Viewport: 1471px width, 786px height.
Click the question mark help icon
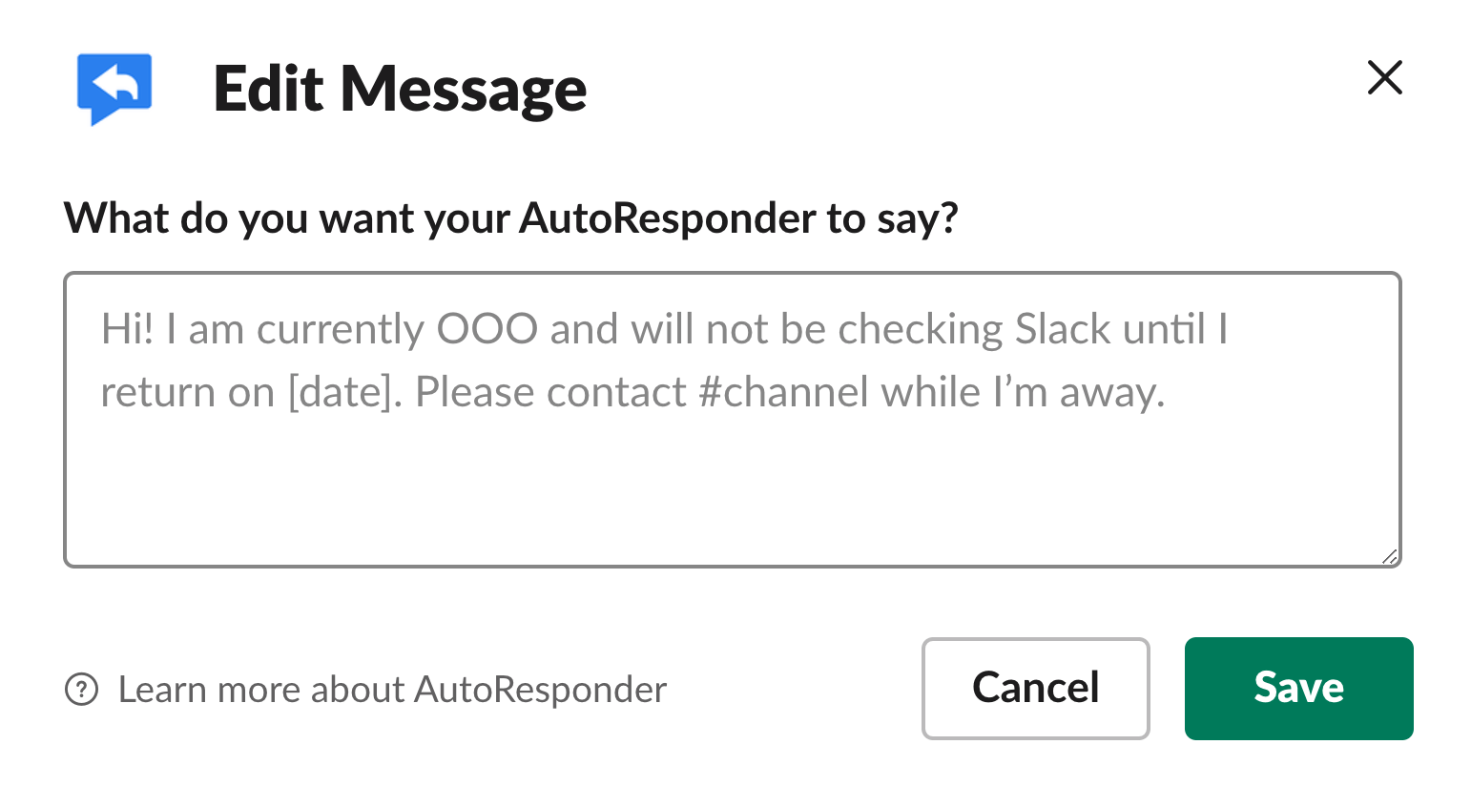pos(81,689)
